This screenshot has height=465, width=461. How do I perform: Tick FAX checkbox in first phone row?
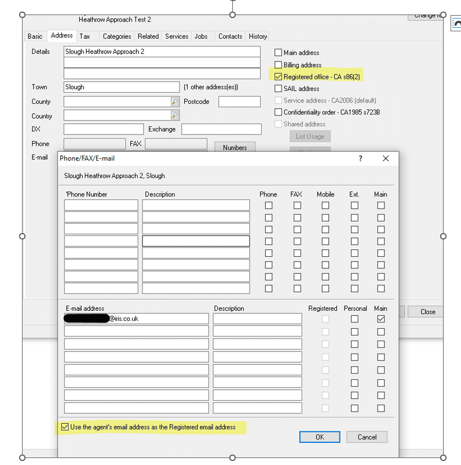tap(297, 205)
